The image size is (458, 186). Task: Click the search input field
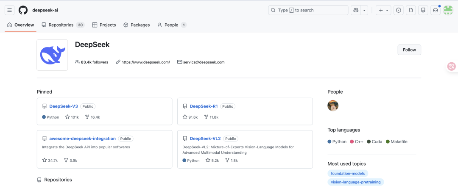pos(308,10)
